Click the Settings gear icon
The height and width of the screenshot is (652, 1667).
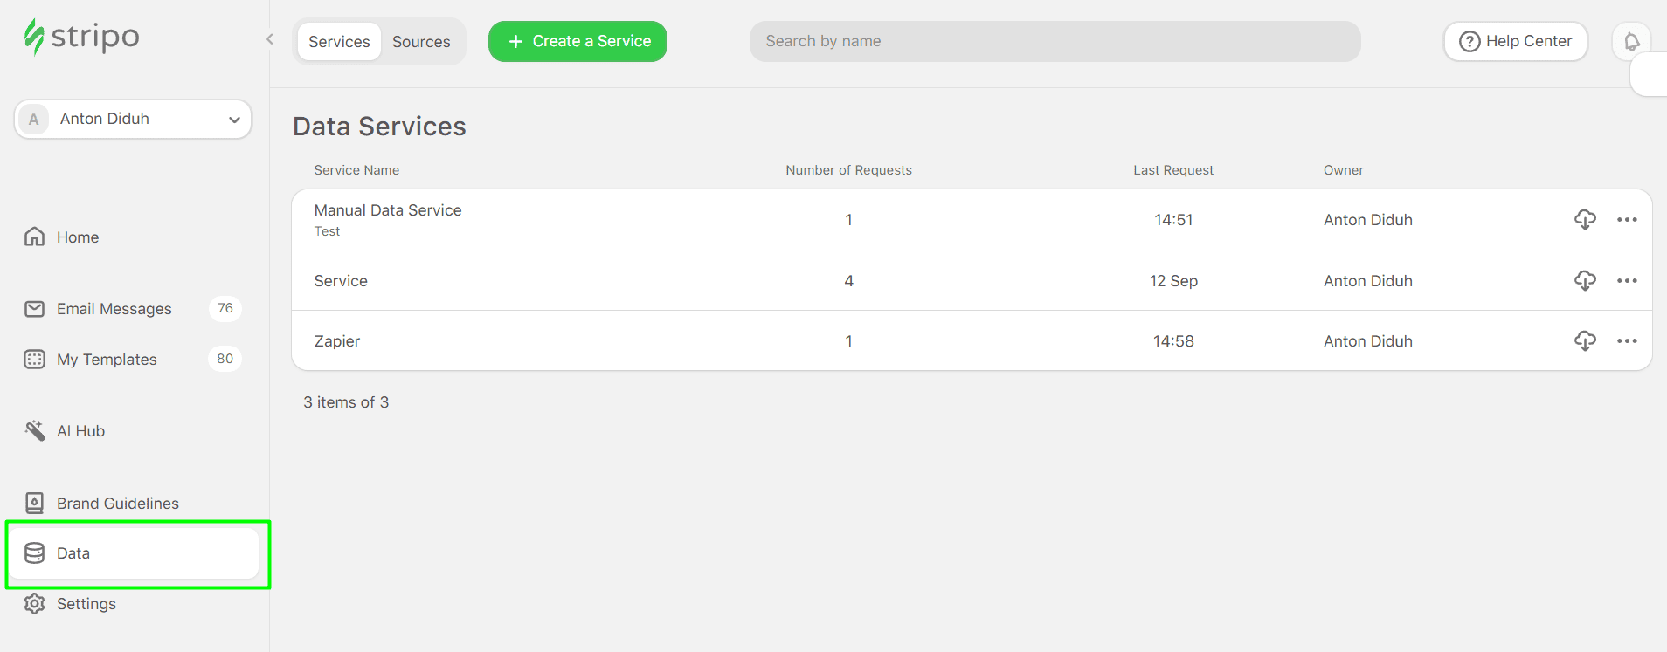pos(35,604)
